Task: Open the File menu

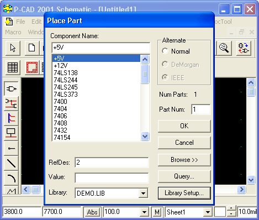Action: click(20, 22)
